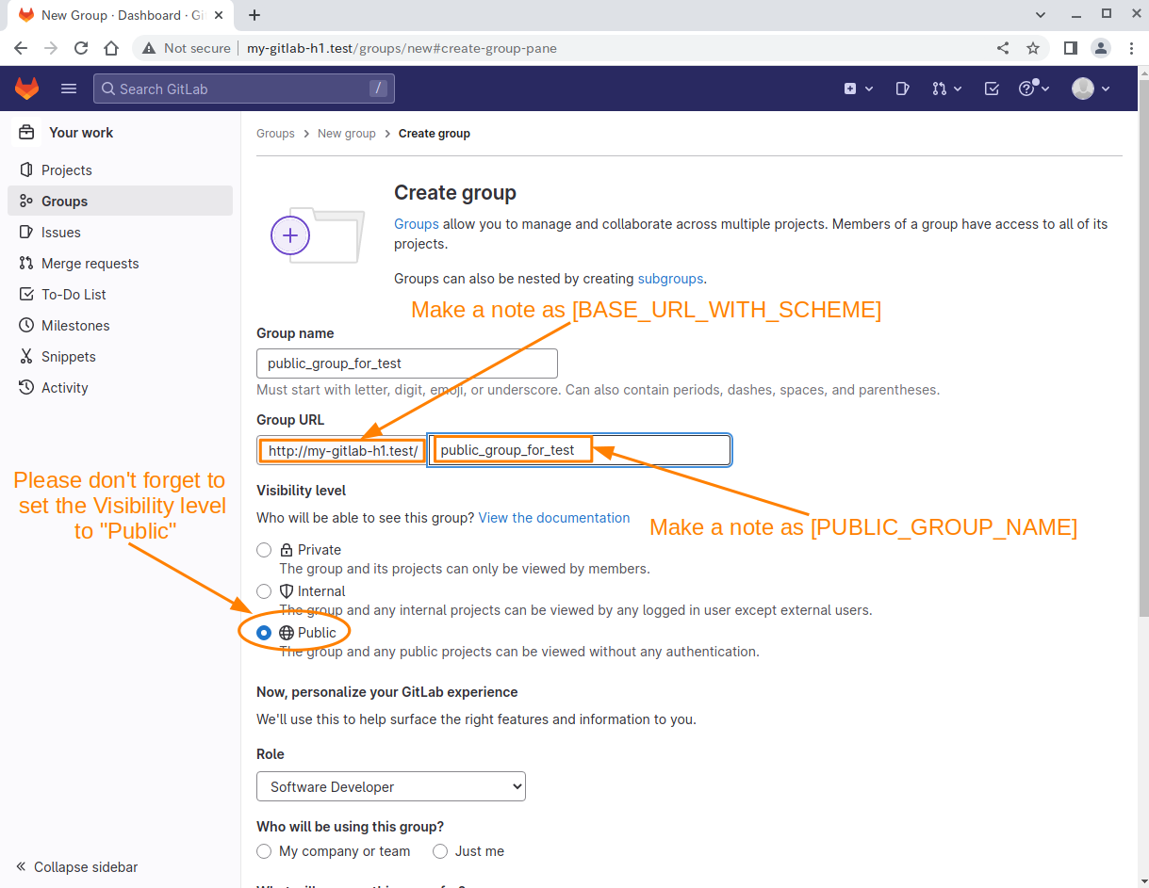The image size is (1149, 888).
Task: Share this page via share icon
Action: pos(1003,48)
